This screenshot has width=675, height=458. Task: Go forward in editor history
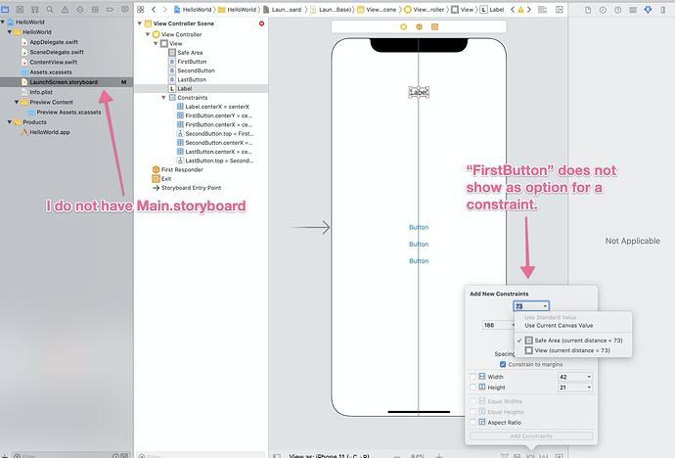coord(164,9)
